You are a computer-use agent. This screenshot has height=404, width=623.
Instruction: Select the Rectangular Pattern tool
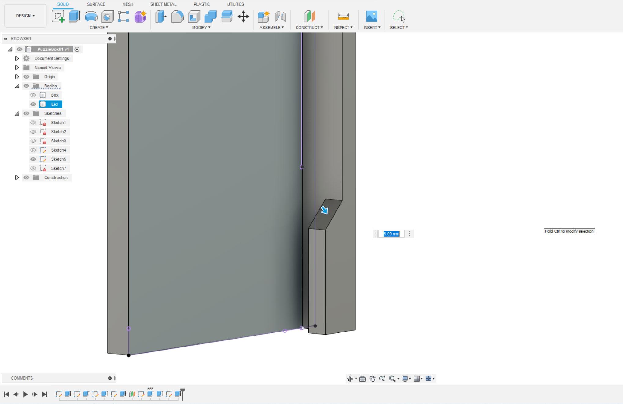point(123,17)
